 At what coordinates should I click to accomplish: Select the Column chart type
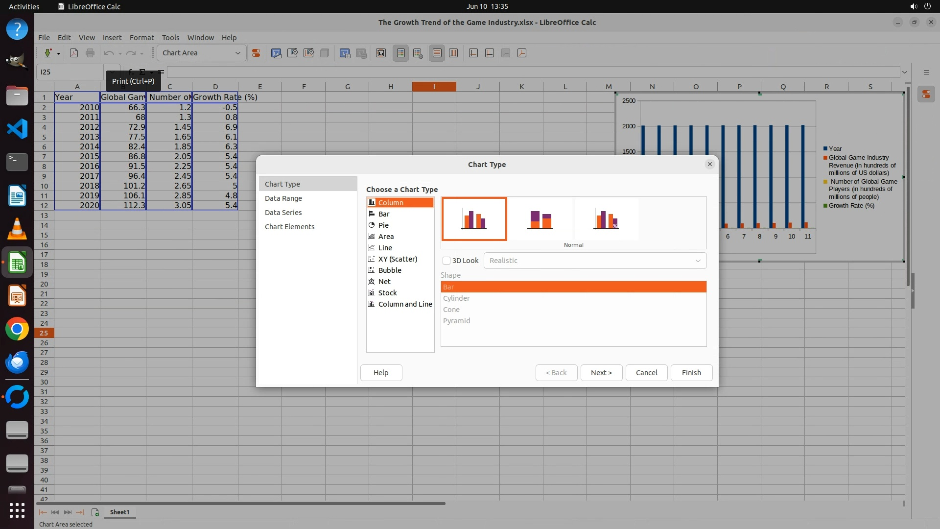pyautogui.click(x=390, y=203)
